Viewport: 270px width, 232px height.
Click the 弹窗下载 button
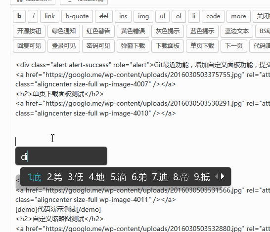click(x=133, y=46)
